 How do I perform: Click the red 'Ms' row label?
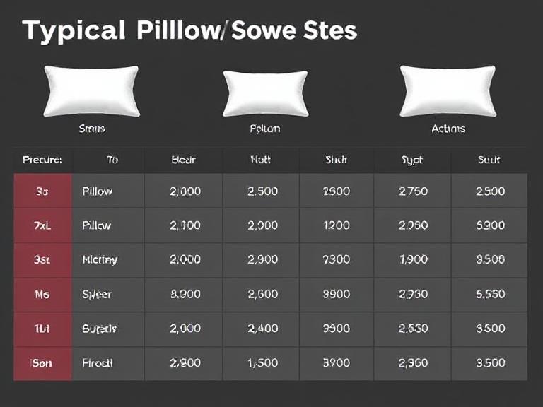42,295
